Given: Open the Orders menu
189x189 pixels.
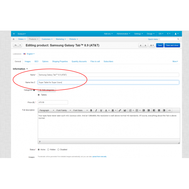Looking at the screenshot, I should pyautogui.click(x=22, y=39).
